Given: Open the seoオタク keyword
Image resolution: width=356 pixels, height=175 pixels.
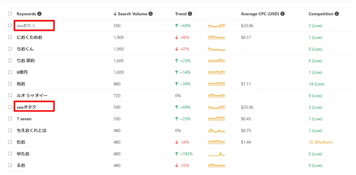Looking at the screenshot, I should coord(26,107).
